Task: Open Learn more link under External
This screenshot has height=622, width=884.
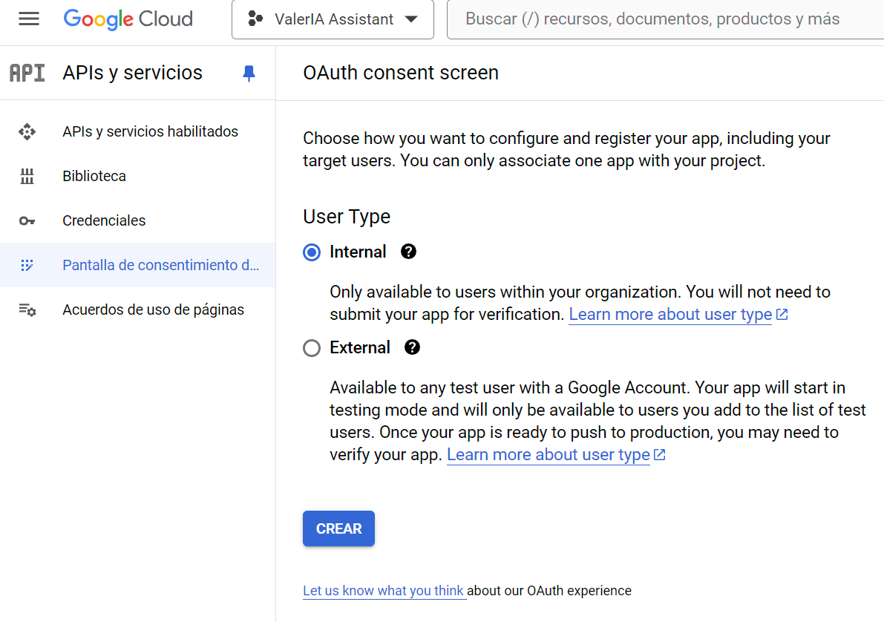Action: click(548, 454)
